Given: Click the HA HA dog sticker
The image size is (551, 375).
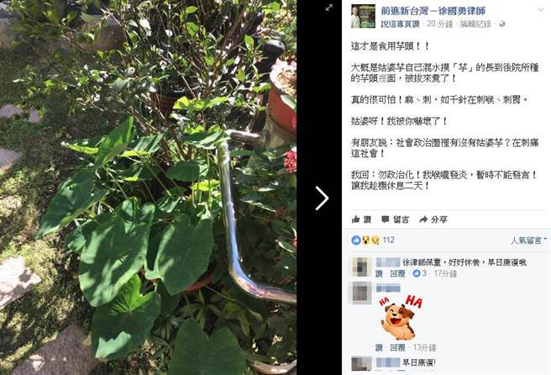Looking at the screenshot, I should coord(401,317).
